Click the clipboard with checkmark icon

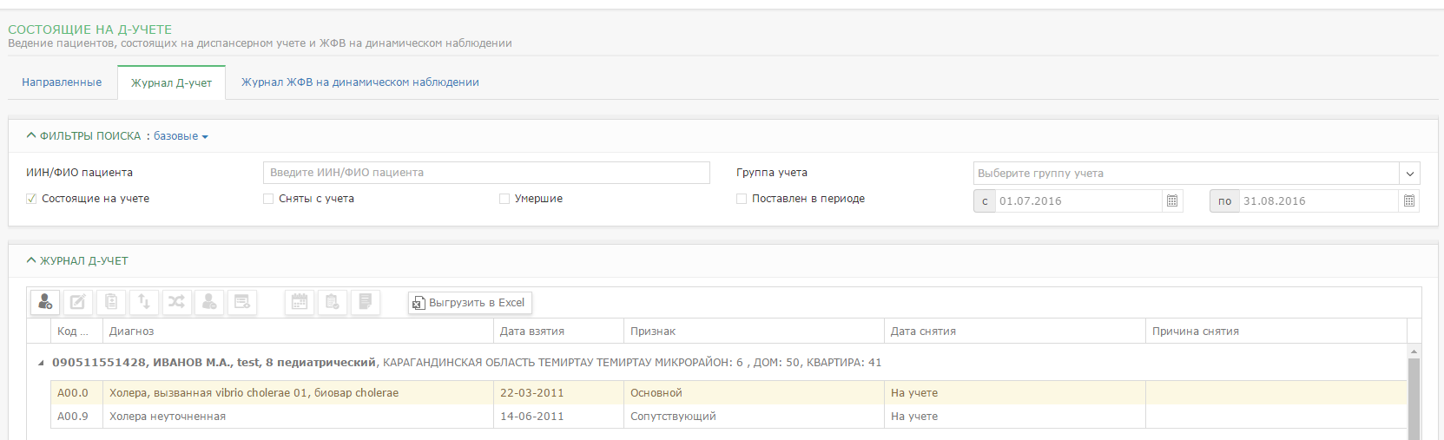click(333, 302)
